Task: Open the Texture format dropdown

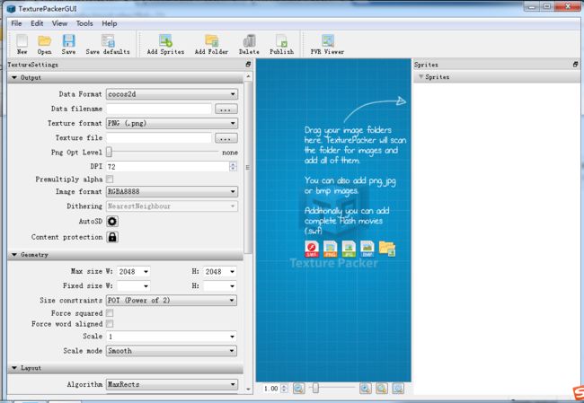Action: pyautogui.click(x=172, y=123)
